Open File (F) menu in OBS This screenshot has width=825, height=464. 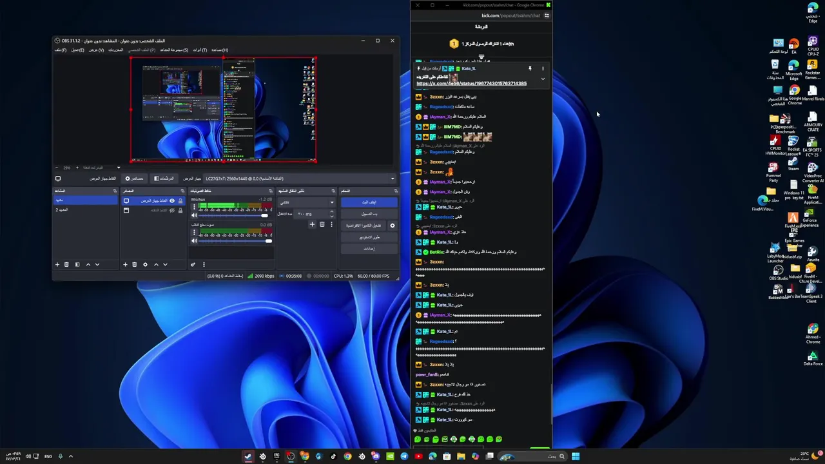pos(60,50)
